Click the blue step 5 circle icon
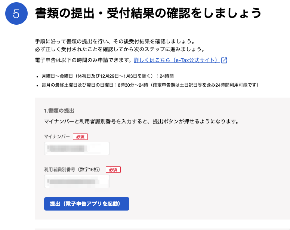This screenshot has height=230, width=290. [16, 13]
